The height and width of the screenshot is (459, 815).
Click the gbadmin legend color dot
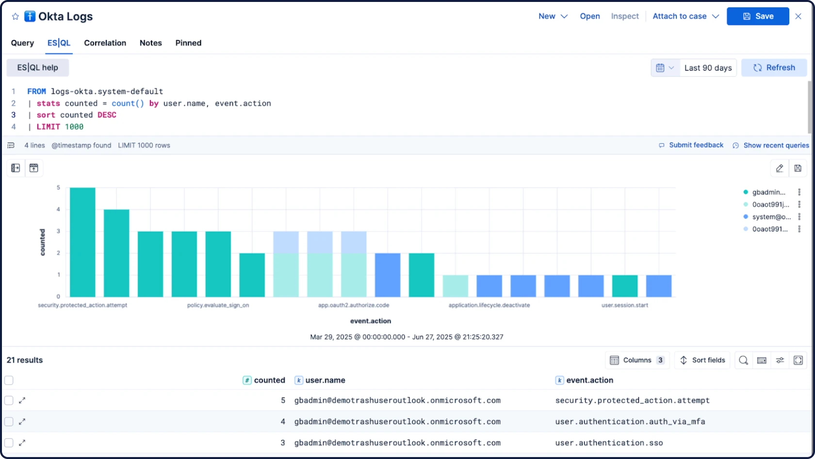[x=746, y=192]
